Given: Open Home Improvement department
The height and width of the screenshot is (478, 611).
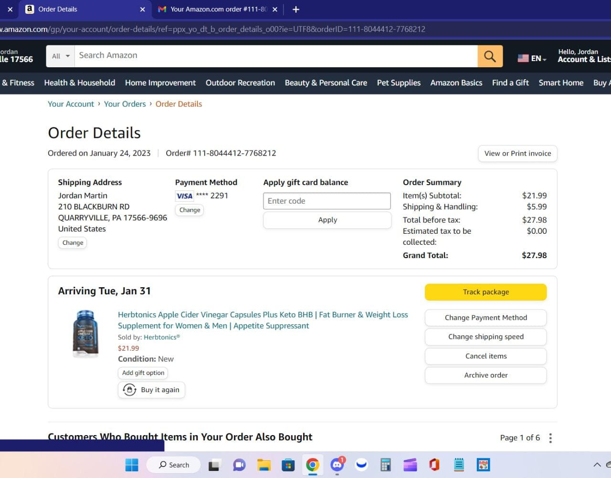Looking at the screenshot, I should click(x=160, y=83).
